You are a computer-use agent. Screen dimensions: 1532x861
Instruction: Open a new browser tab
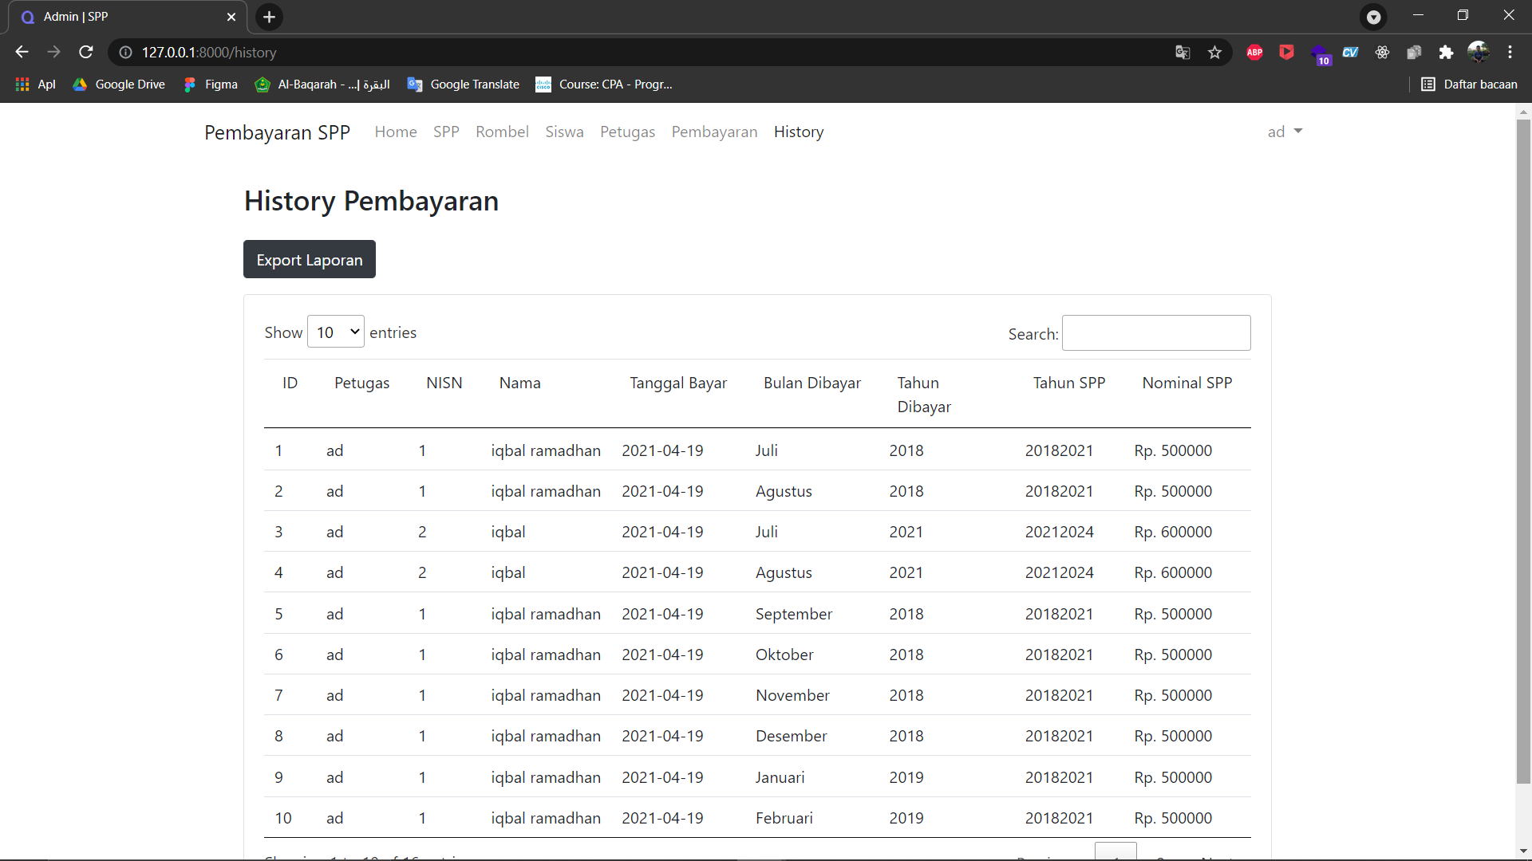click(x=270, y=17)
